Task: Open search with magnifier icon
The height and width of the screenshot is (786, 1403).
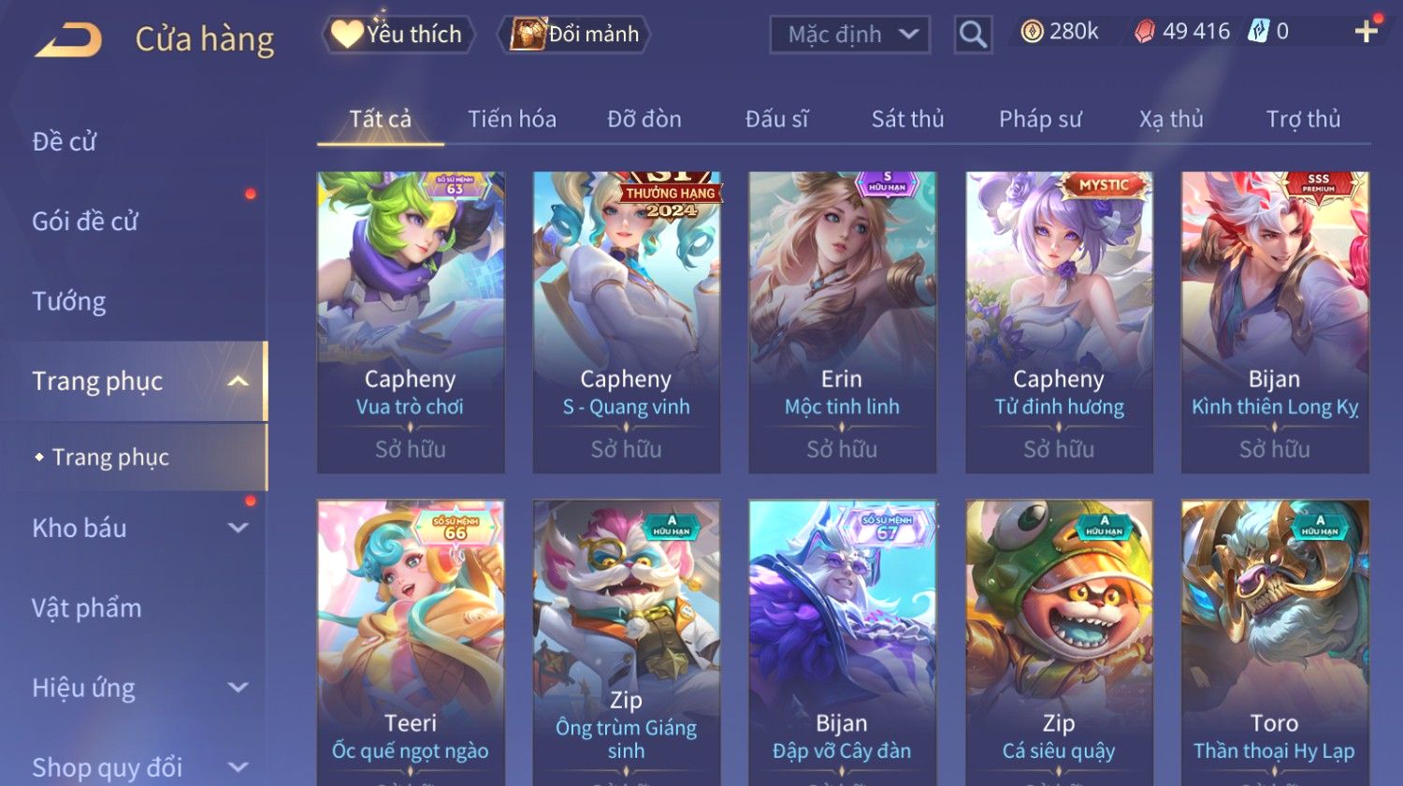Action: 973,35
